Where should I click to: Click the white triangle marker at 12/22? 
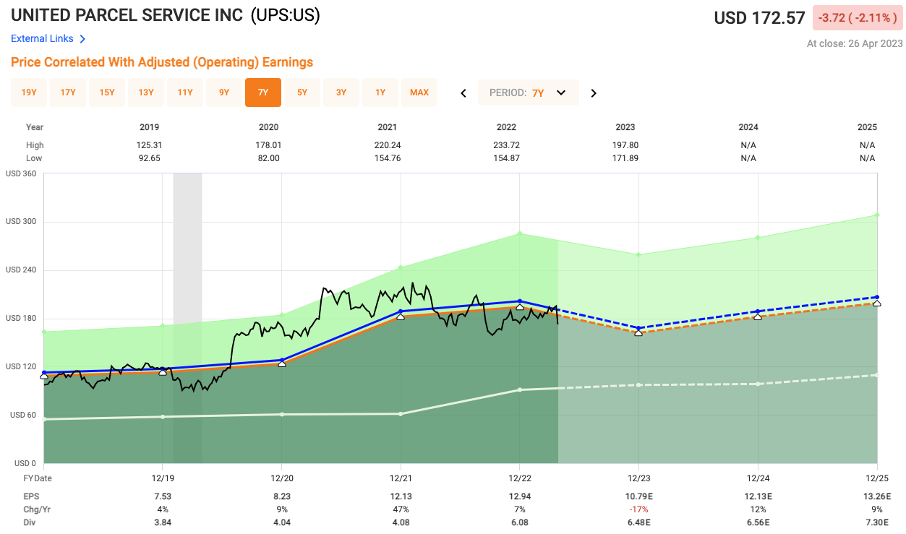click(x=519, y=307)
